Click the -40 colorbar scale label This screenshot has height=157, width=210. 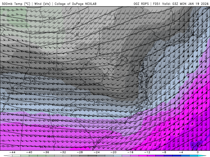coord(29,152)
